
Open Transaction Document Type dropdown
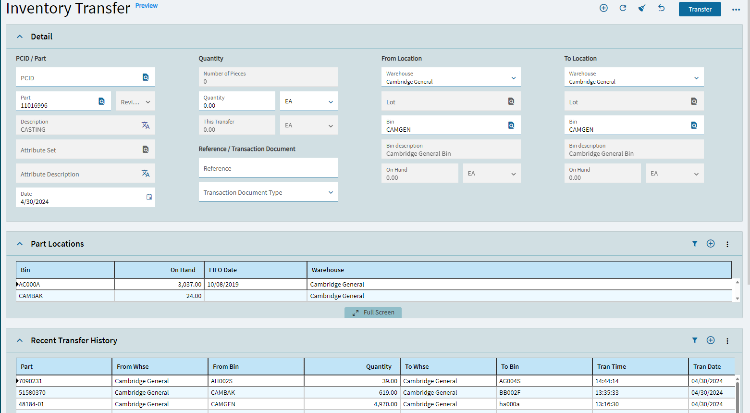tap(331, 192)
